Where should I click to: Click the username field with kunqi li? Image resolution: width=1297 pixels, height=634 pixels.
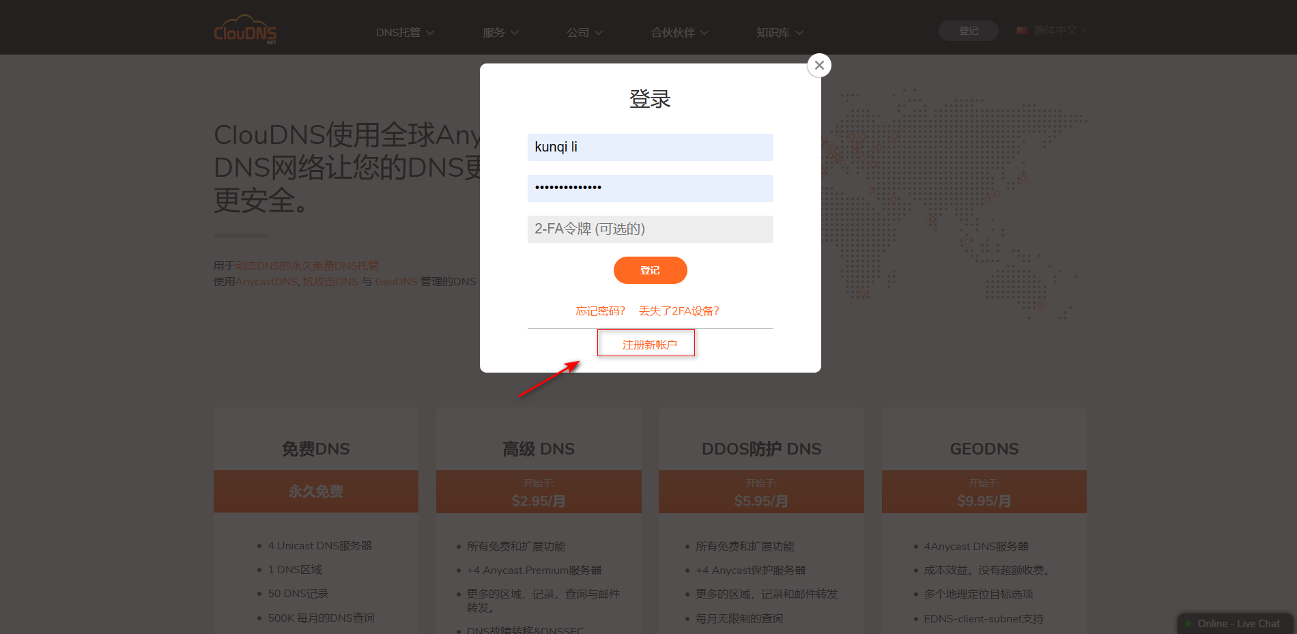click(650, 147)
